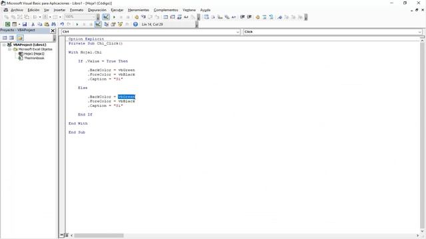Open Find with the binoculars icon
426x239 pixels.
53,25
